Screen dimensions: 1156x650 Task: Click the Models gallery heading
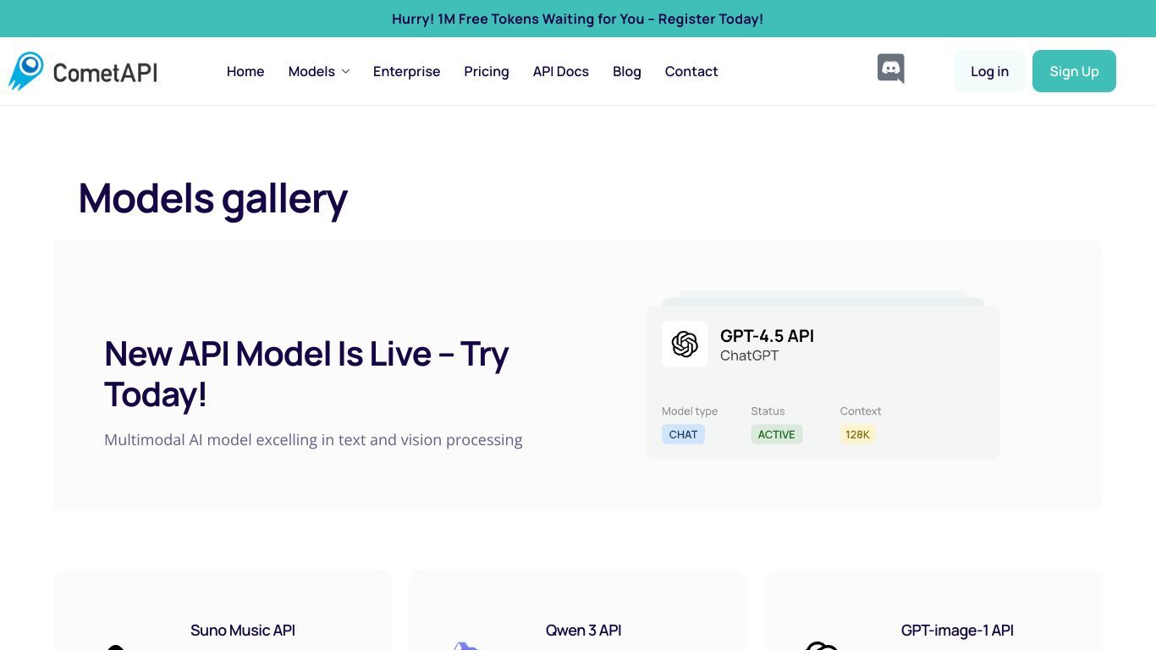click(213, 199)
